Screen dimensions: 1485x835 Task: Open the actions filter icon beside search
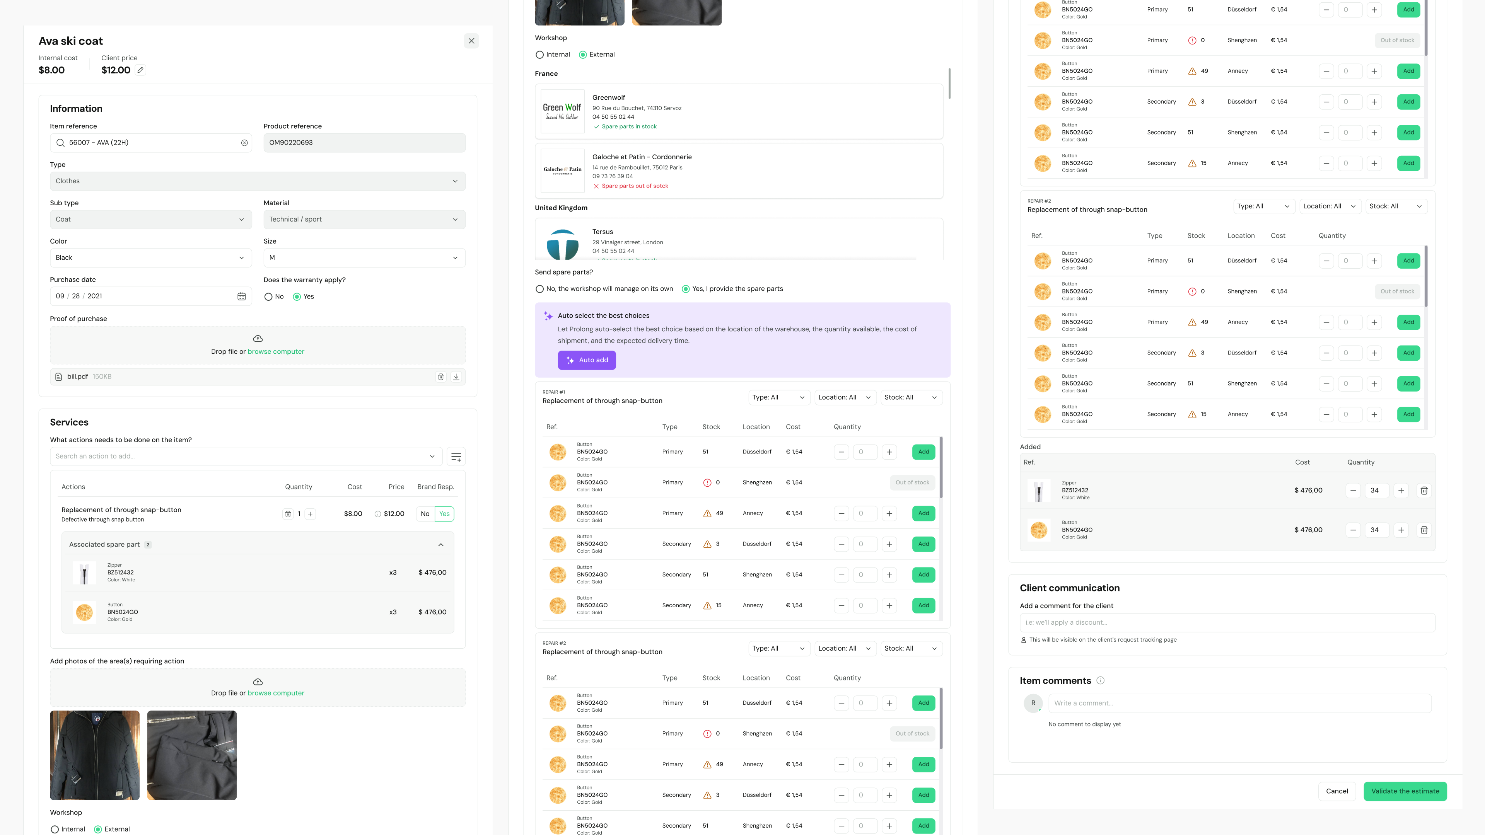(x=456, y=456)
